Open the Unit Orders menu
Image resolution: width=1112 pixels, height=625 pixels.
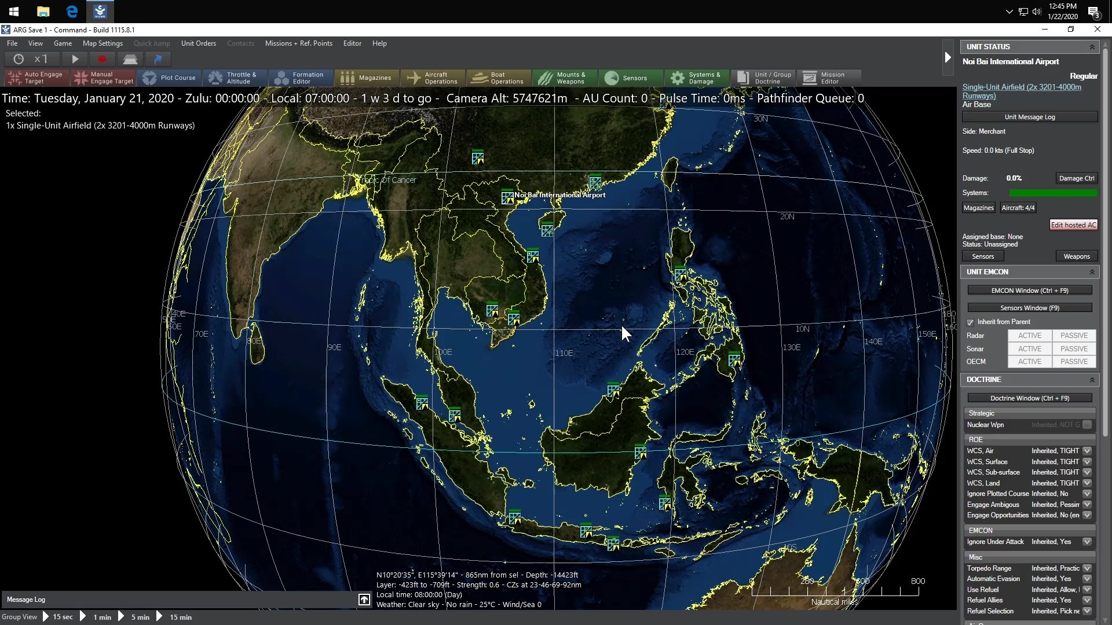[199, 43]
